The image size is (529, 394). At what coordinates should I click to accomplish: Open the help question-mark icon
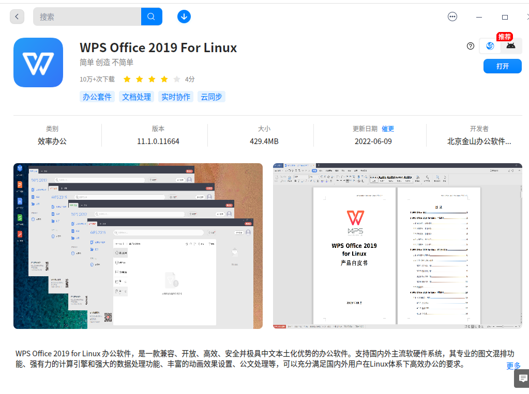pyautogui.click(x=470, y=46)
